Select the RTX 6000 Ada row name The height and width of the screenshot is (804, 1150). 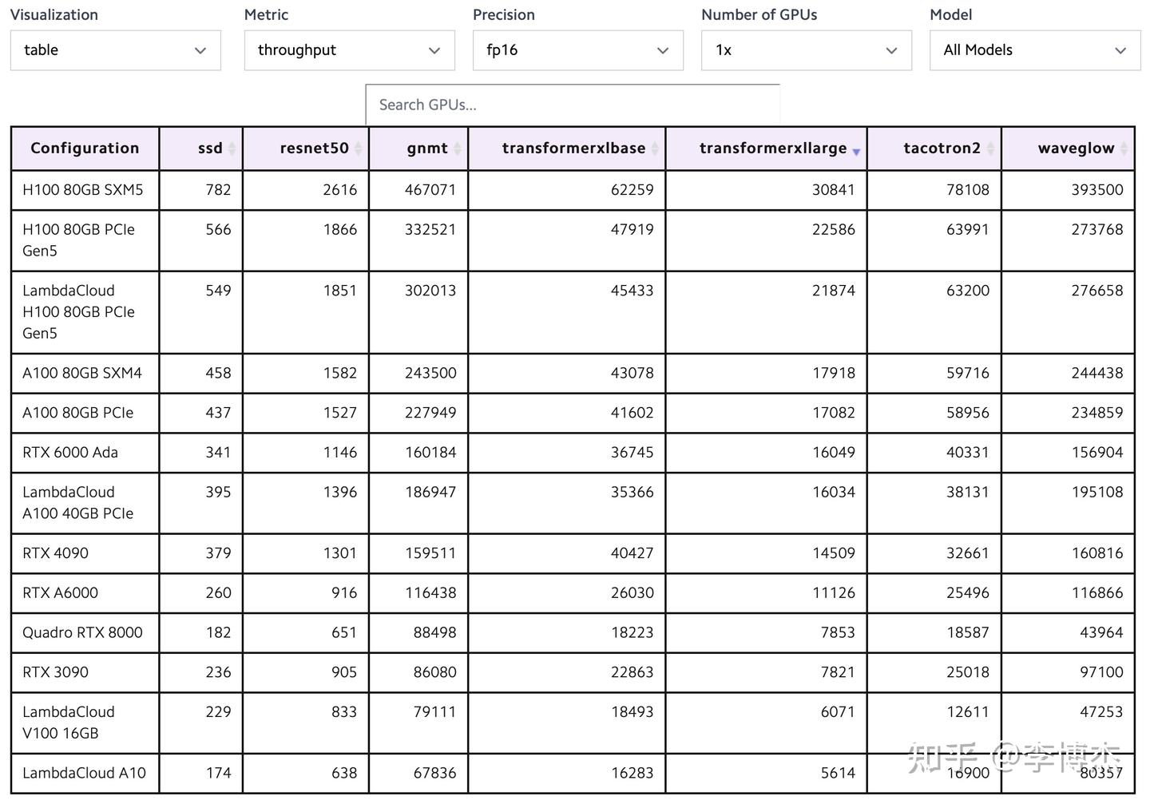(70, 453)
